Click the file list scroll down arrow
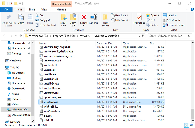The width and height of the screenshot is (195, 128). point(193,121)
